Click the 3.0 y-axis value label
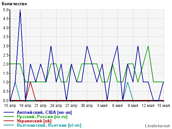The height and width of the screenshot is (129, 172). click(6, 46)
